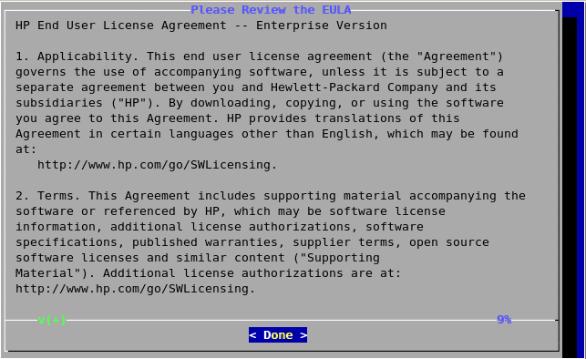This screenshot has width=586, height=359.
Task: Click the line 'subsidiaries ("HP"). By downloading'
Action: [260, 103]
